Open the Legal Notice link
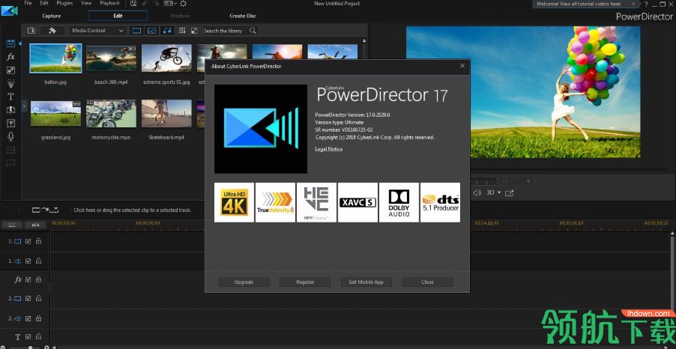 (328, 149)
